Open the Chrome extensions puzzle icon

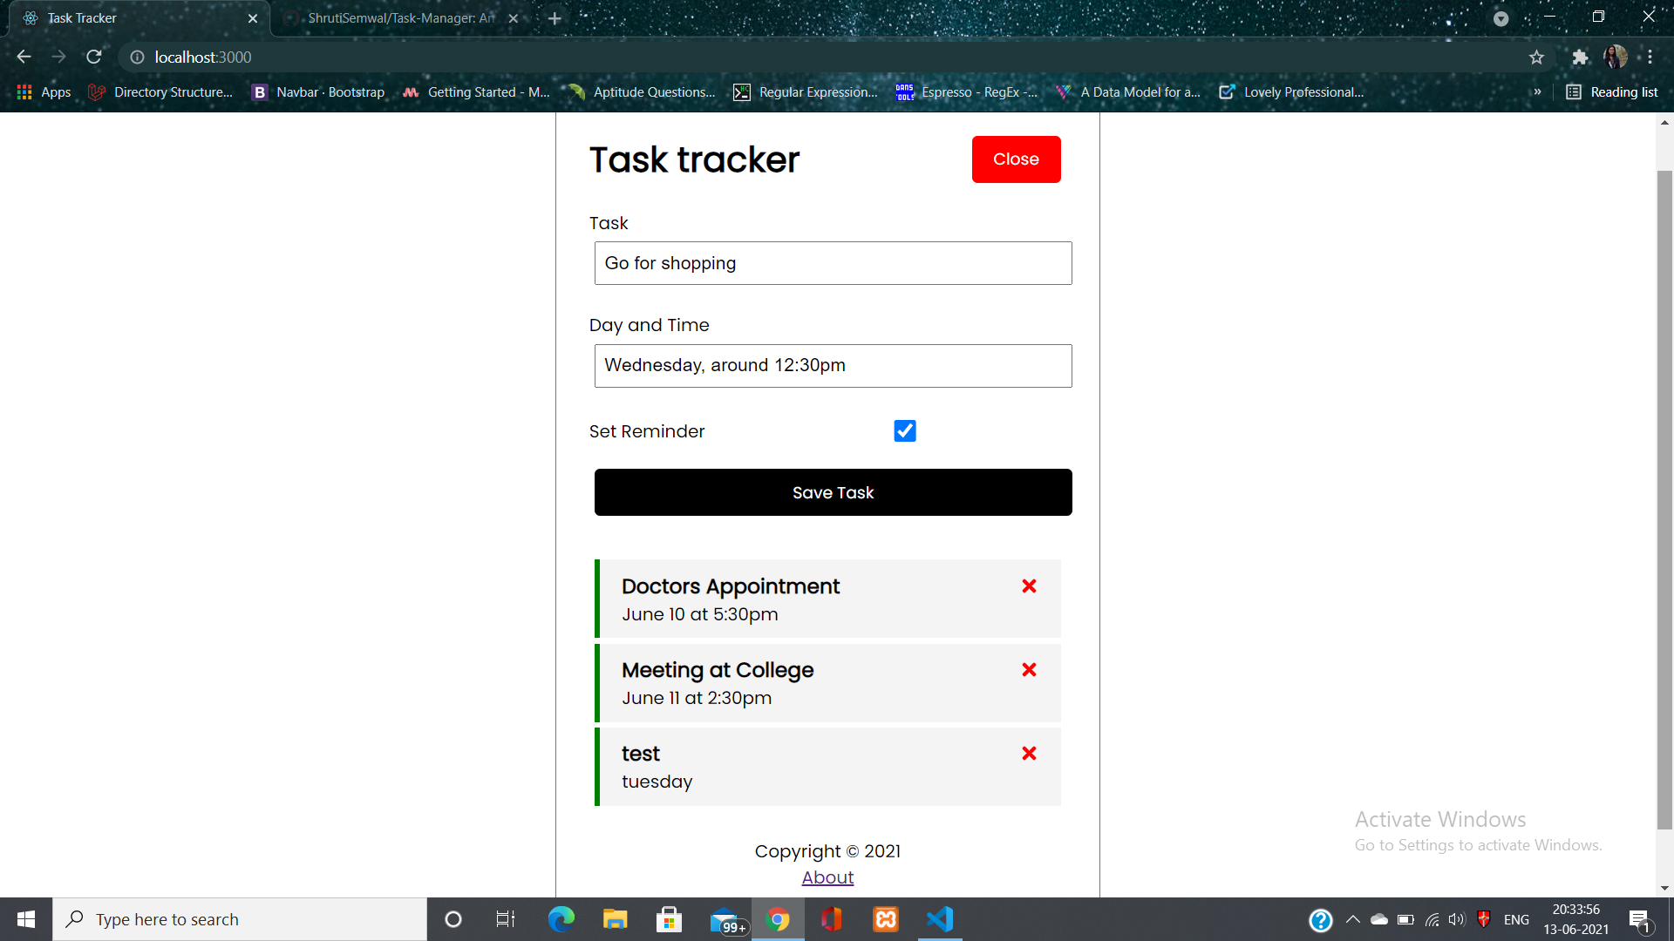pyautogui.click(x=1580, y=58)
